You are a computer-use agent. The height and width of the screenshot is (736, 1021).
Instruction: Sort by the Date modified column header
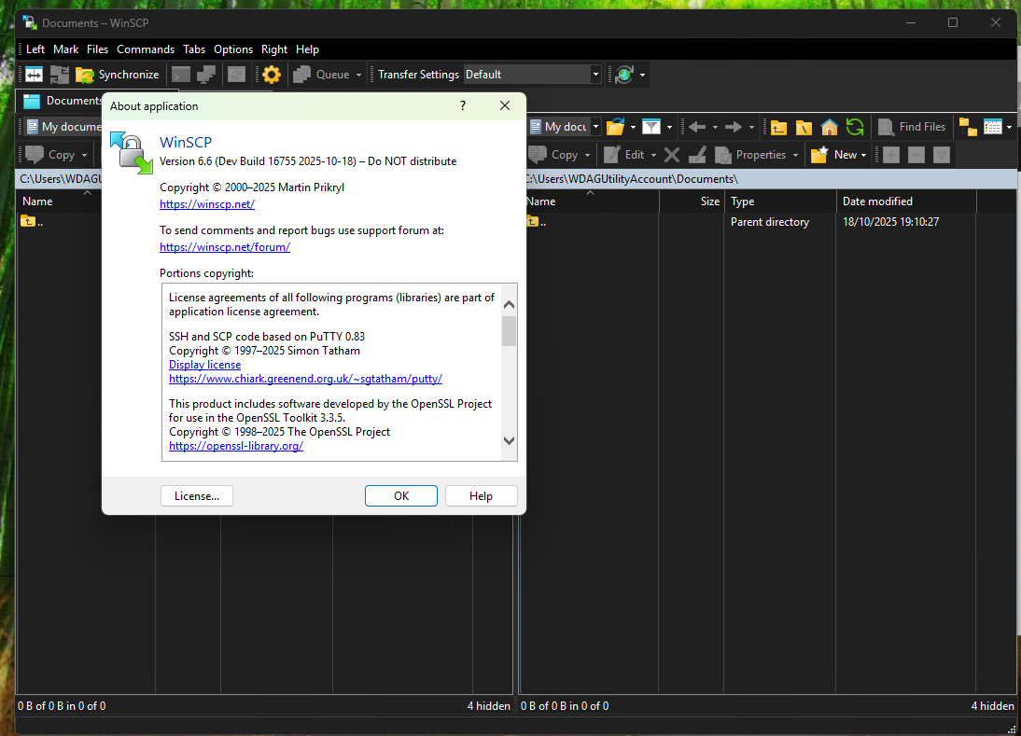(x=877, y=201)
